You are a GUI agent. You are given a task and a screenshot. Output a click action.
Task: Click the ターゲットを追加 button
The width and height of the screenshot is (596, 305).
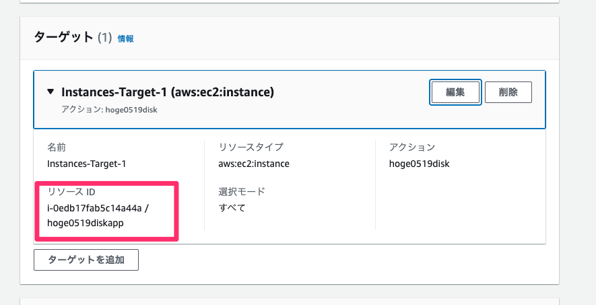(x=86, y=260)
